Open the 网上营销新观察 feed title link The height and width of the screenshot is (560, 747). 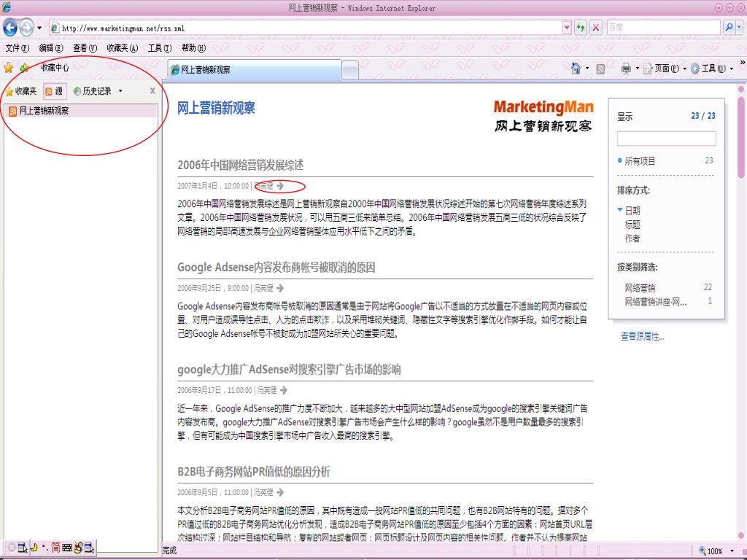click(x=216, y=108)
